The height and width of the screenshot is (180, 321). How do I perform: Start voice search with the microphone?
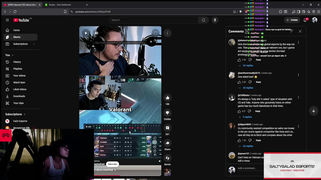(215, 20)
